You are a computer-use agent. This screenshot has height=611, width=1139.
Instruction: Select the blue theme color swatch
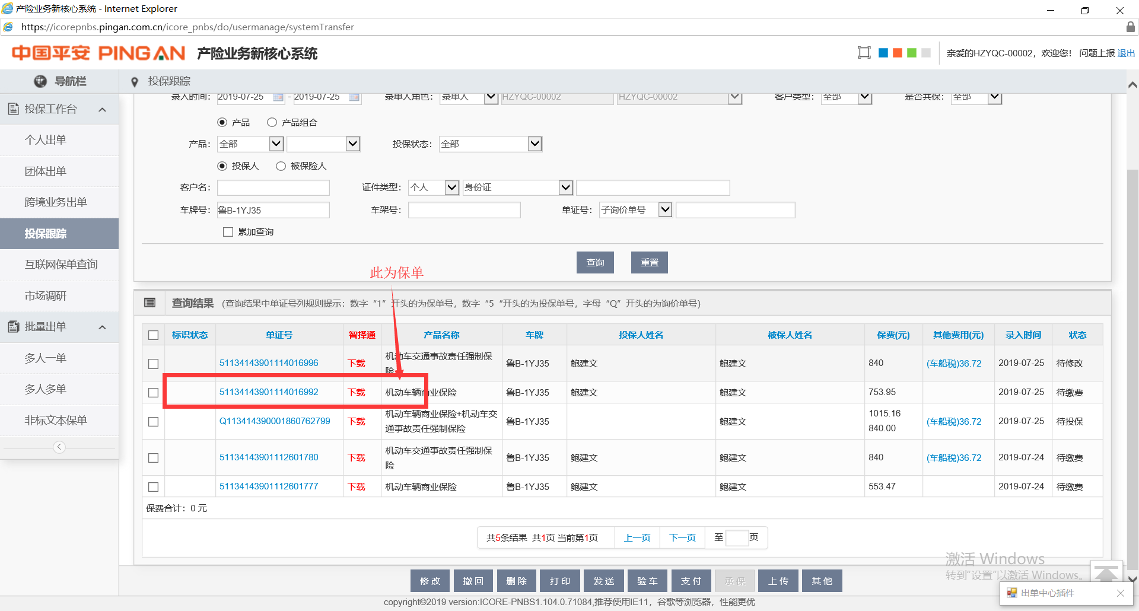click(x=883, y=53)
